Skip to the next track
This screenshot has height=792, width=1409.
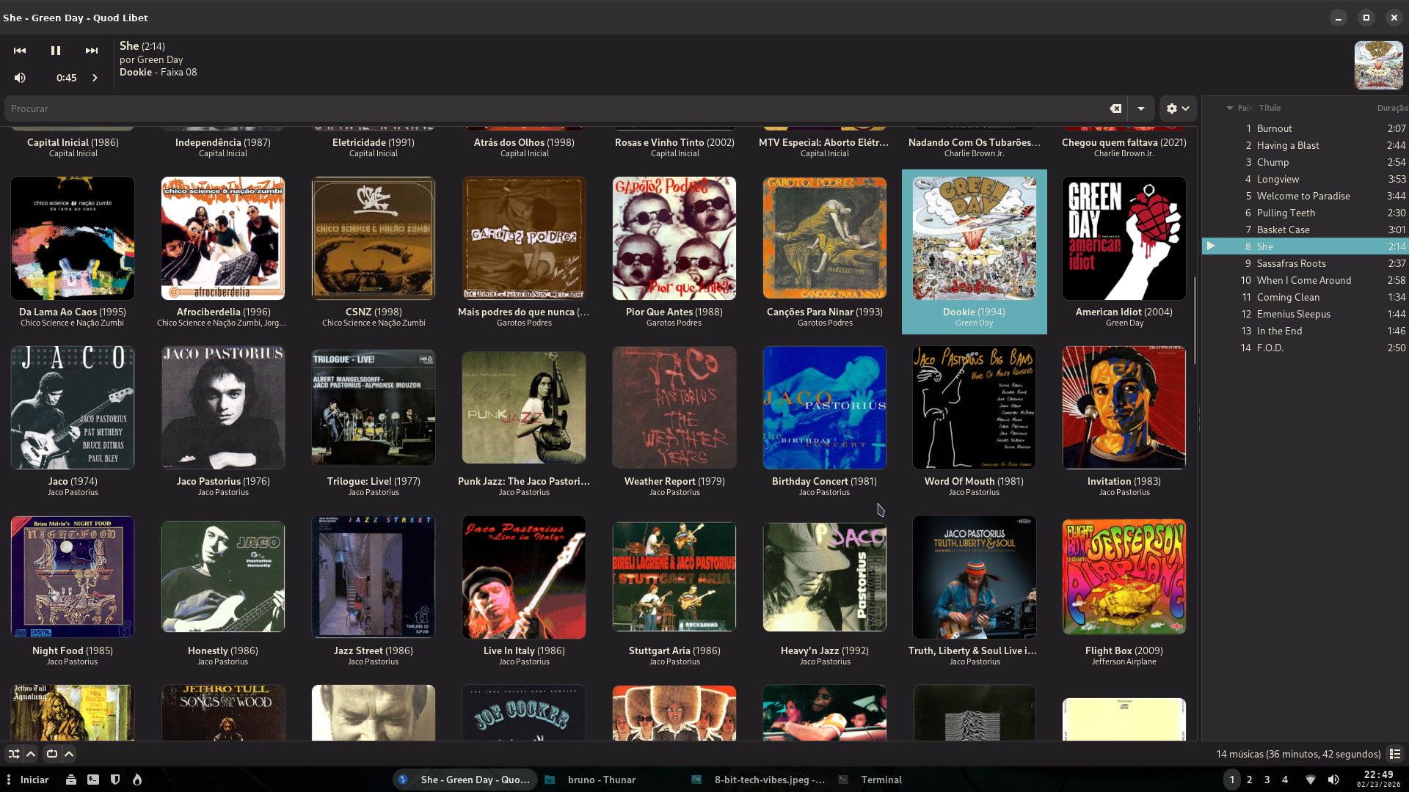(x=92, y=51)
